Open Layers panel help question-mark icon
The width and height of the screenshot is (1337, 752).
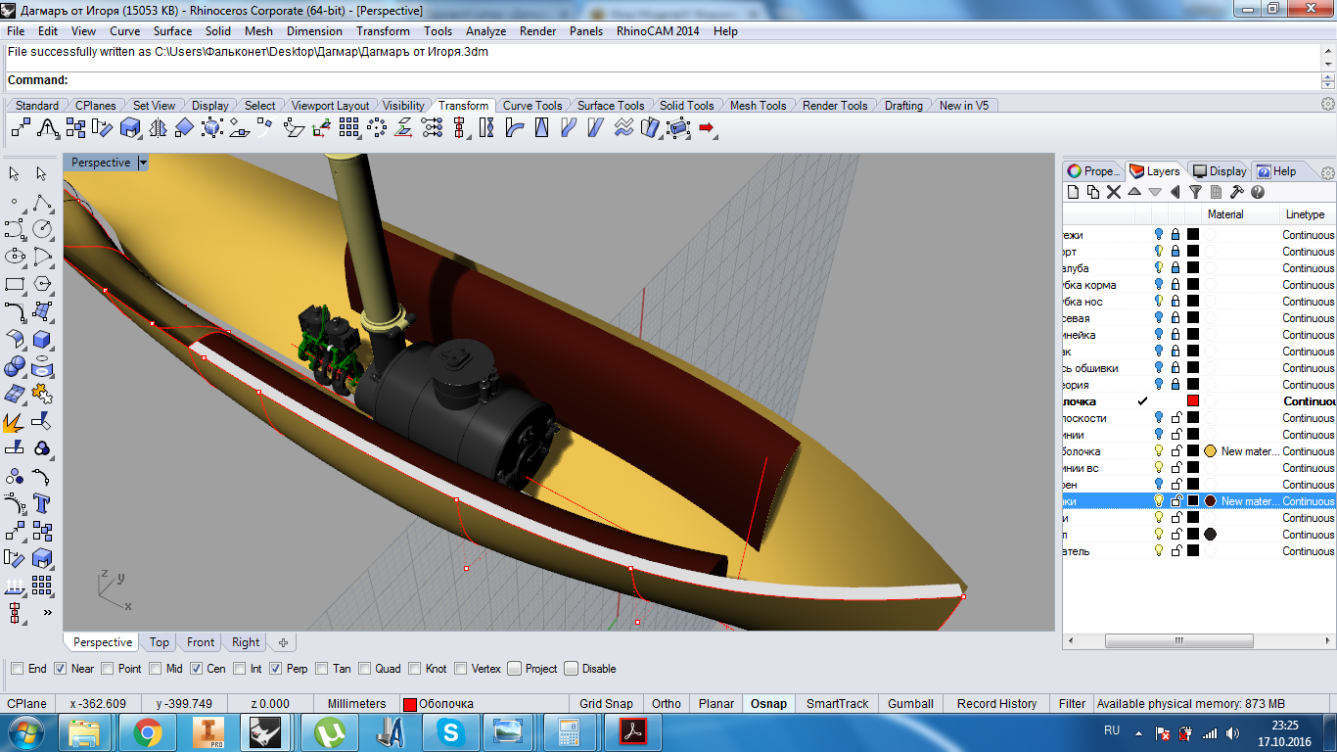1258,192
